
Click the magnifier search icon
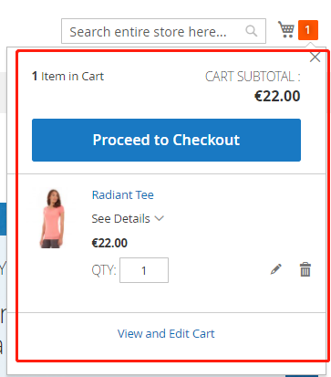coord(252,31)
